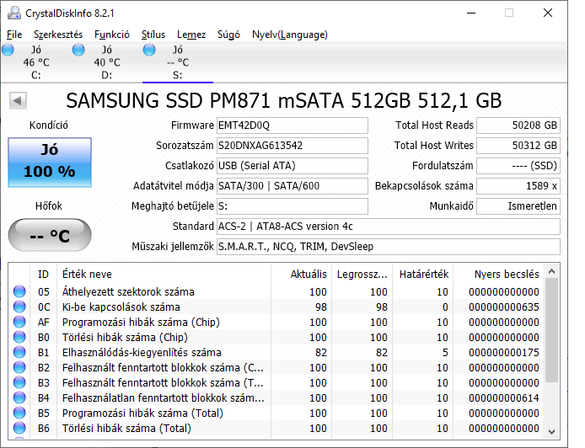Click the -- °C temperature button
This screenshot has height=448, width=585.
50,235
